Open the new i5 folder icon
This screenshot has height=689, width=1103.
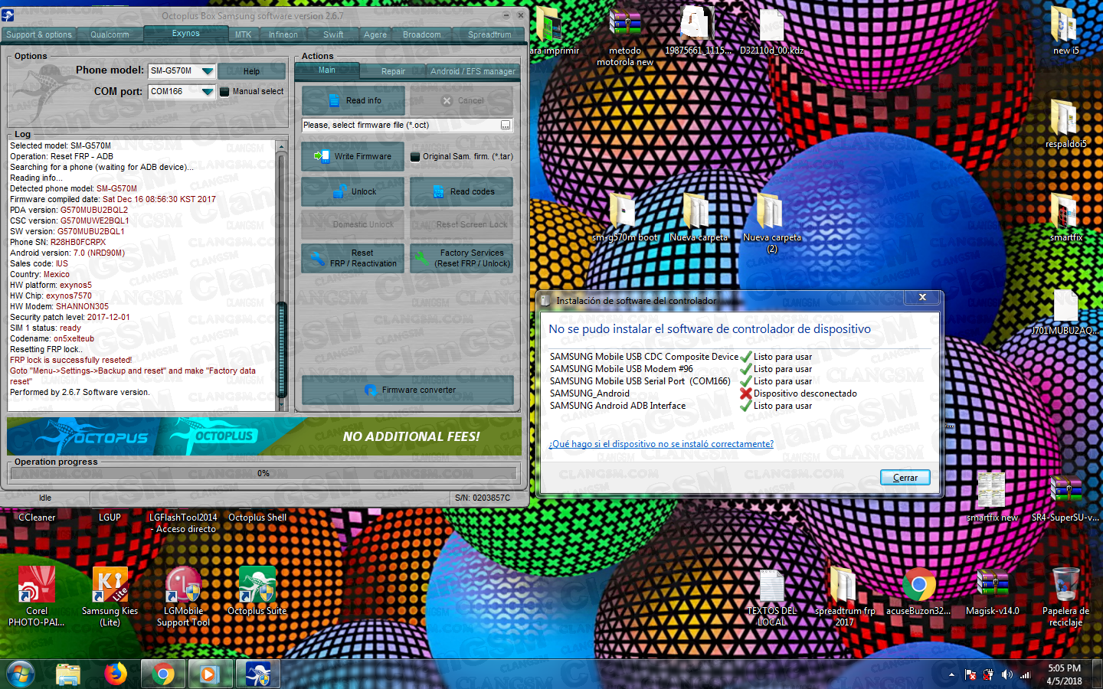point(1065,31)
